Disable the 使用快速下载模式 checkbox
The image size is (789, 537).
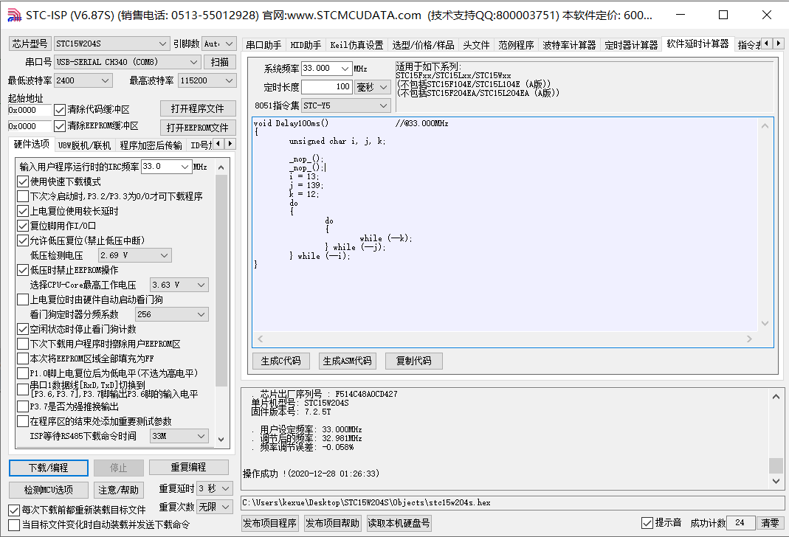tap(23, 181)
